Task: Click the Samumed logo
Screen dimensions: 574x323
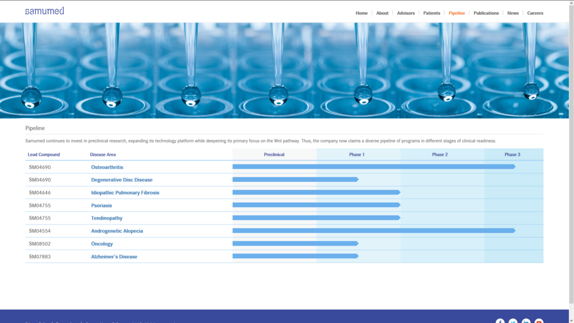Action: pos(44,11)
